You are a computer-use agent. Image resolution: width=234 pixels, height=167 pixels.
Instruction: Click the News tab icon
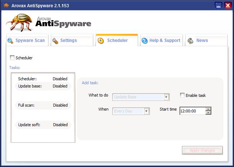190,40
